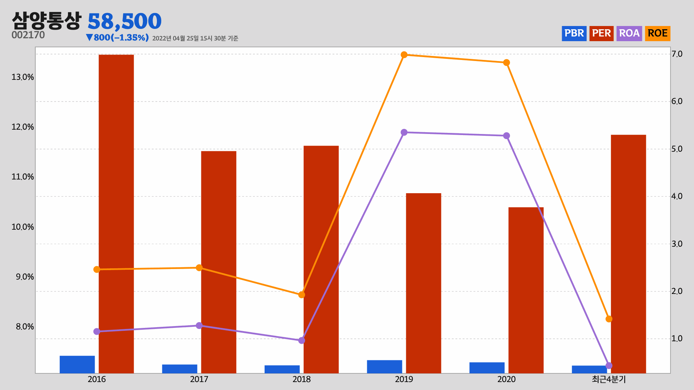
Task: Select the 2019 ROE peak data point
Action: 404,55
